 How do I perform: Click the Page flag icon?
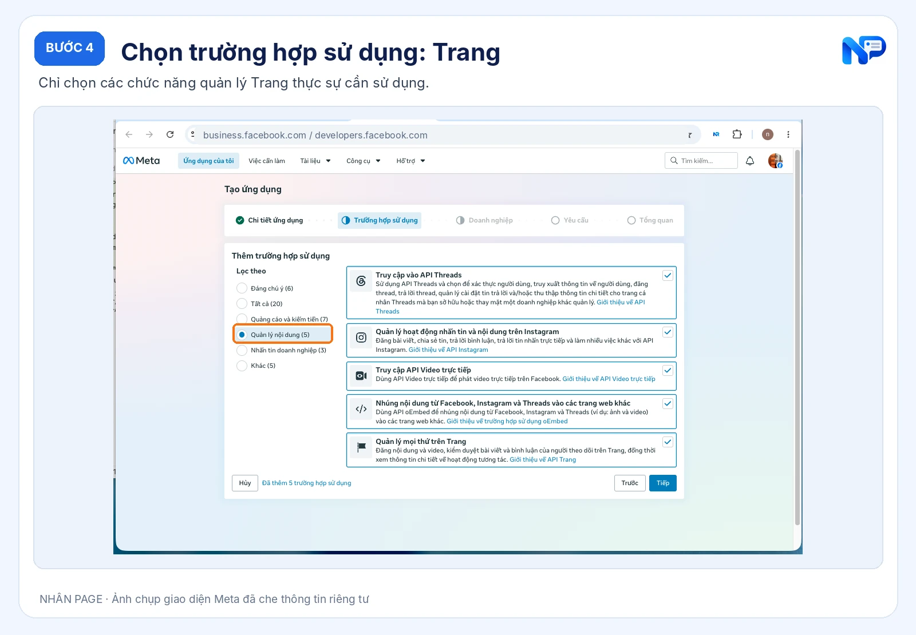click(x=361, y=447)
